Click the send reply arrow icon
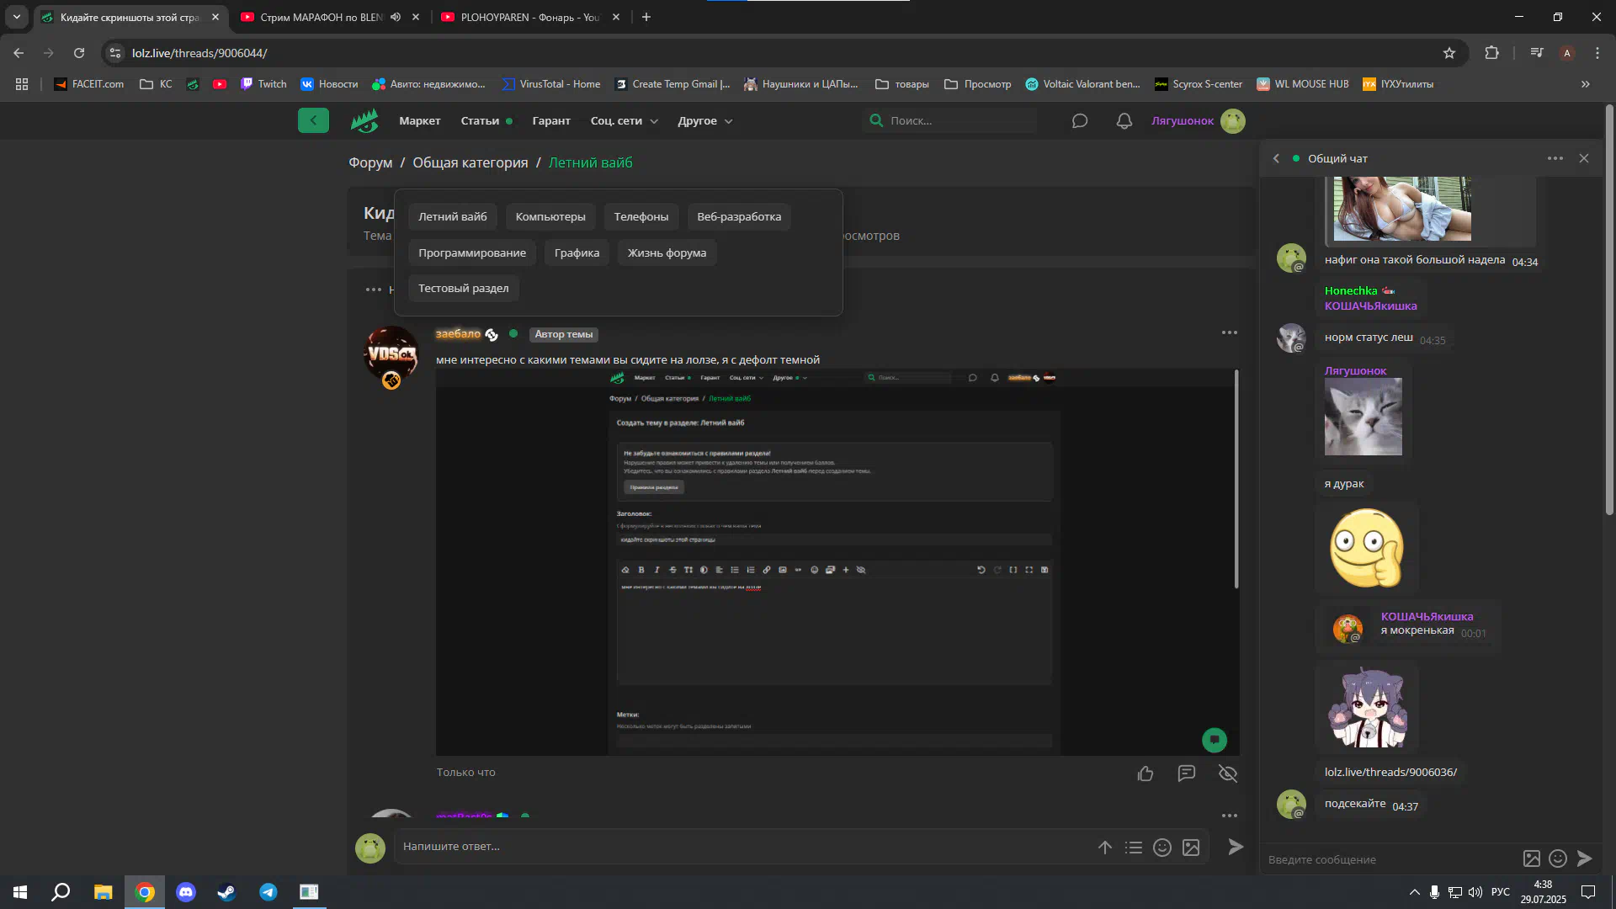This screenshot has width=1616, height=909. 1236,847
